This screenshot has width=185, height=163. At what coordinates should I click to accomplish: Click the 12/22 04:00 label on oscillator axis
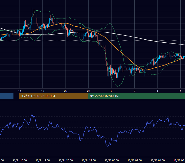[x=158, y=160]
